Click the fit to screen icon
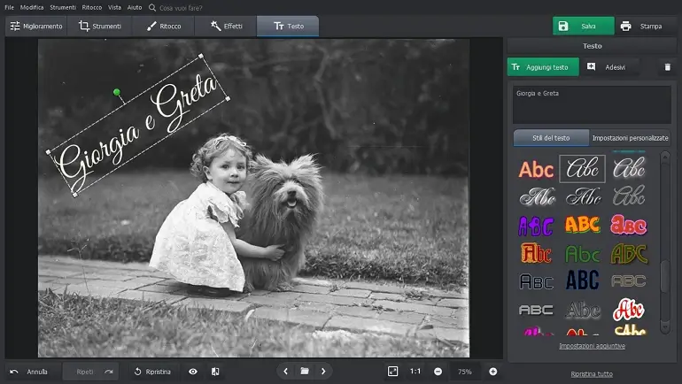The height and width of the screenshot is (384, 682). 392,372
